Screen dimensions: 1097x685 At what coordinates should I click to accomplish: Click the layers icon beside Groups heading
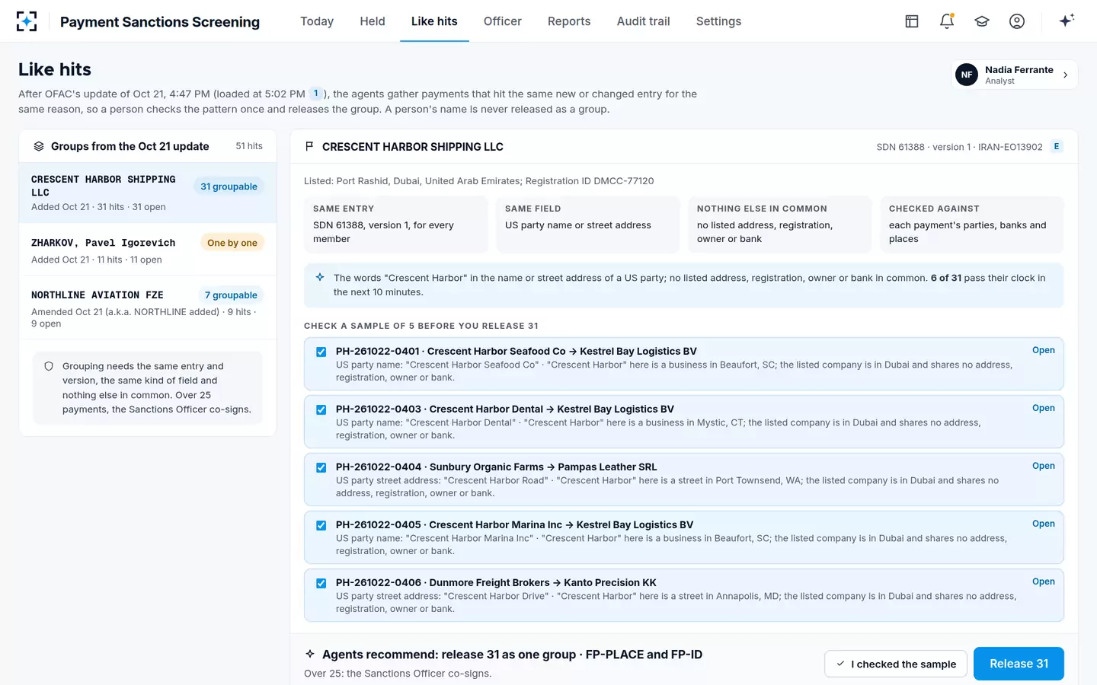coord(39,146)
